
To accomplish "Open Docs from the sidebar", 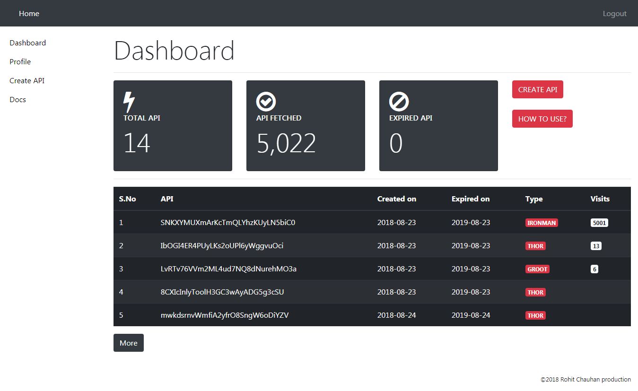I will 17,100.
